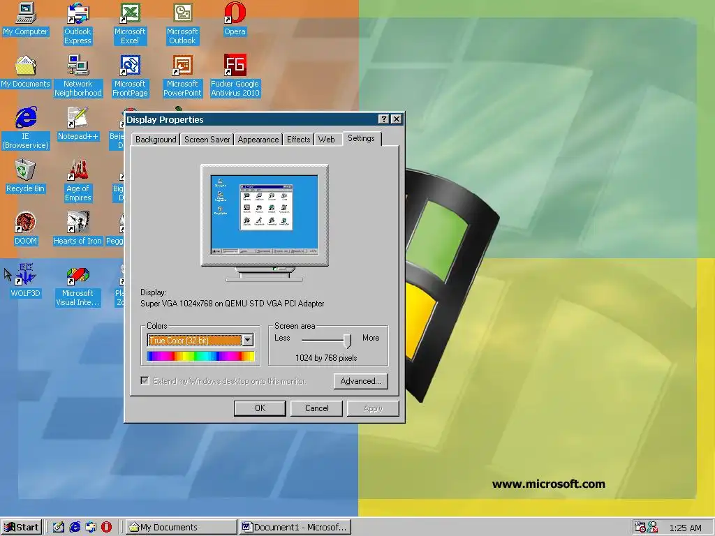The width and height of the screenshot is (715, 536).
Task: Click the Display Properties title bar
Action: point(251,119)
